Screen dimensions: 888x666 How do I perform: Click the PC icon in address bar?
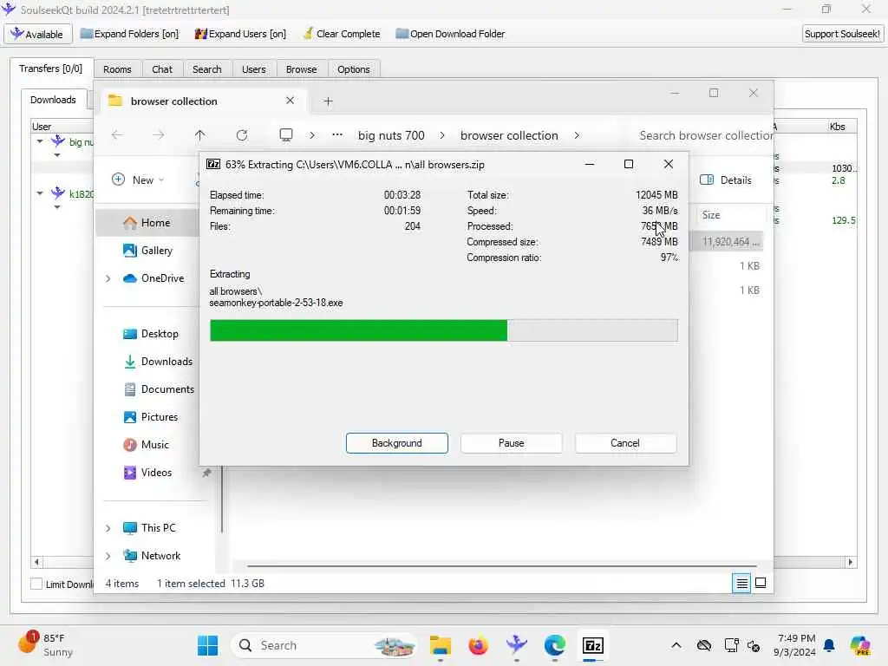(286, 134)
